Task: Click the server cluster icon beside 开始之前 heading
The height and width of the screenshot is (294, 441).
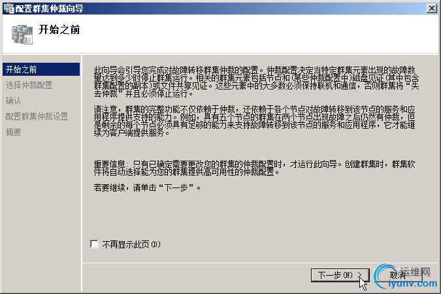Action: [22, 35]
